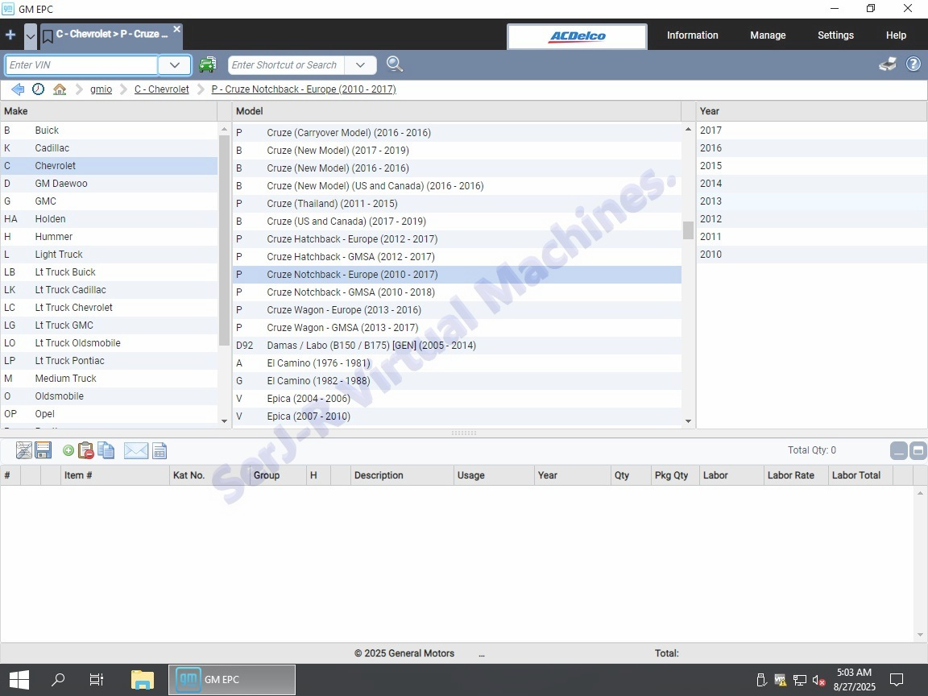The height and width of the screenshot is (696, 928).
Task: Click the green plus add item icon
Action: [68, 451]
